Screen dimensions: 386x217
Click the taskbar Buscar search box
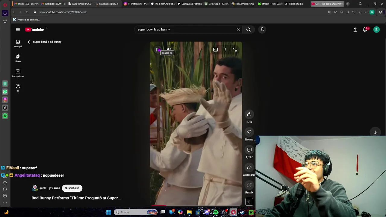pos(136,212)
